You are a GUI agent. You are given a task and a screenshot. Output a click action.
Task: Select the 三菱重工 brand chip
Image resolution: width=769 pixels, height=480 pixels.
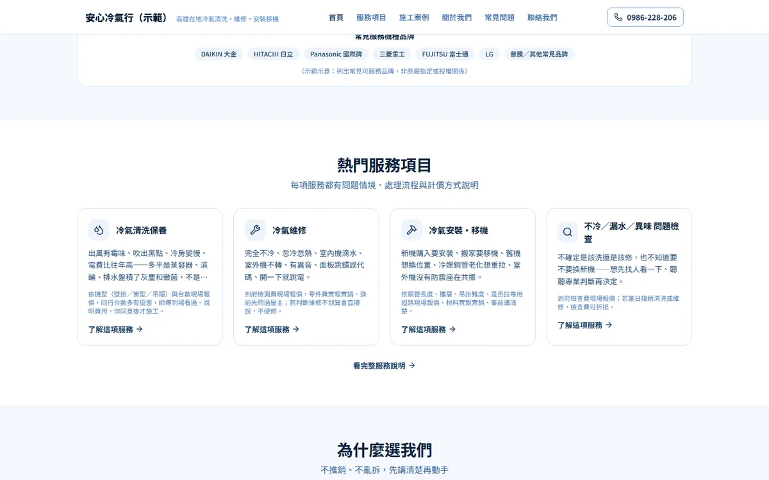tap(392, 54)
